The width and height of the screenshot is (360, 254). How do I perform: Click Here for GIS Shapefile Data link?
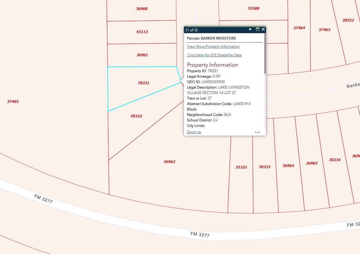point(214,55)
